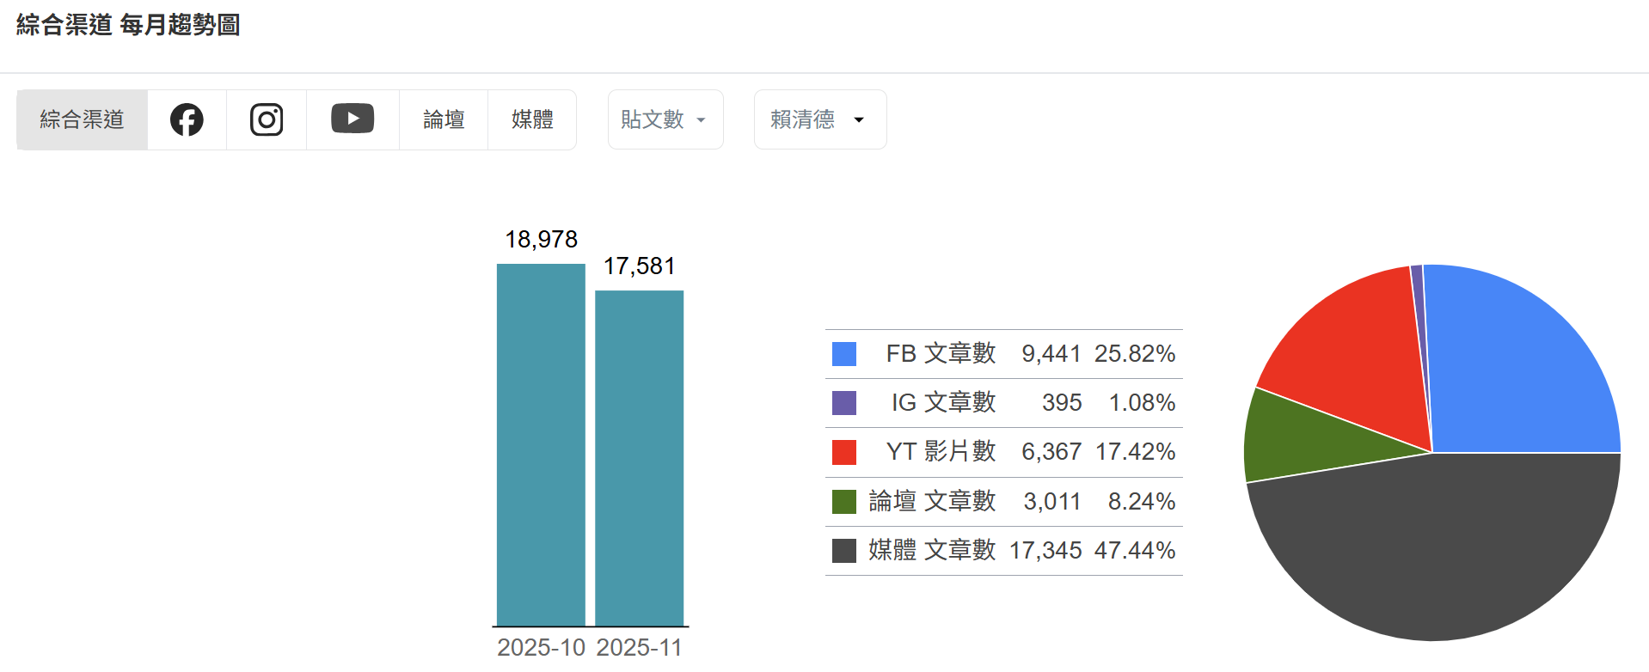Screen dimensions: 1649x672
Task: Click the red YT 影片數 legend swatch
Action: pos(843,452)
